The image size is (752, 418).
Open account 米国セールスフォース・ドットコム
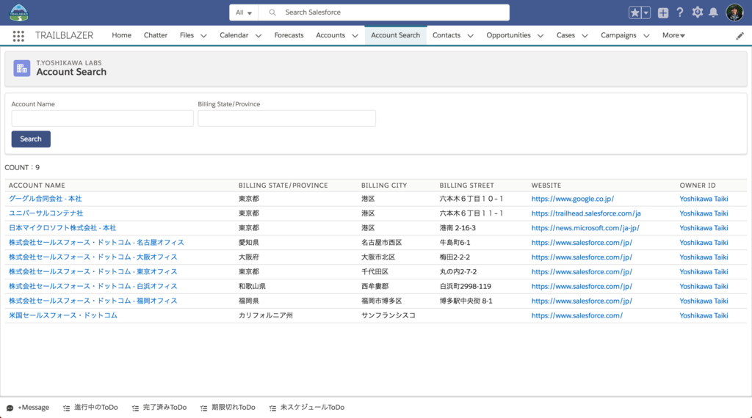63,315
